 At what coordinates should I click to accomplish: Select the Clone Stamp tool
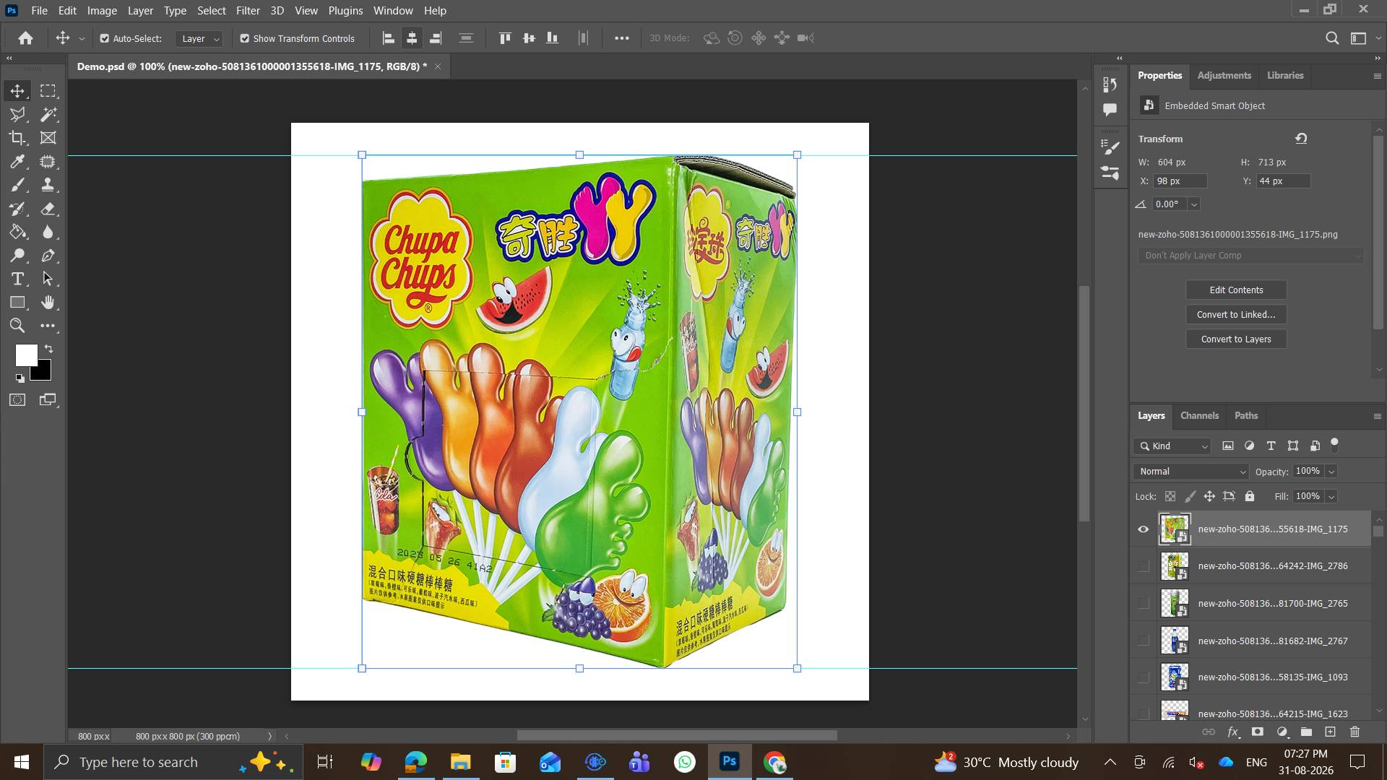click(x=48, y=185)
